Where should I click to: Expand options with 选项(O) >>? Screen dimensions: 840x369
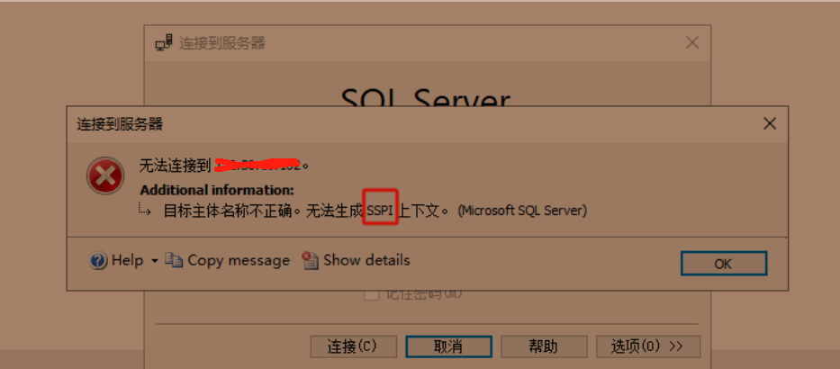pyautogui.click(x=648, y=346)
